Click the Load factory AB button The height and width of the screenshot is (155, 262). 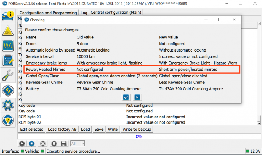62,129
